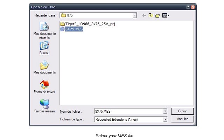
Task: Open Mes documents shortcut
Action: tap(44, 67)
